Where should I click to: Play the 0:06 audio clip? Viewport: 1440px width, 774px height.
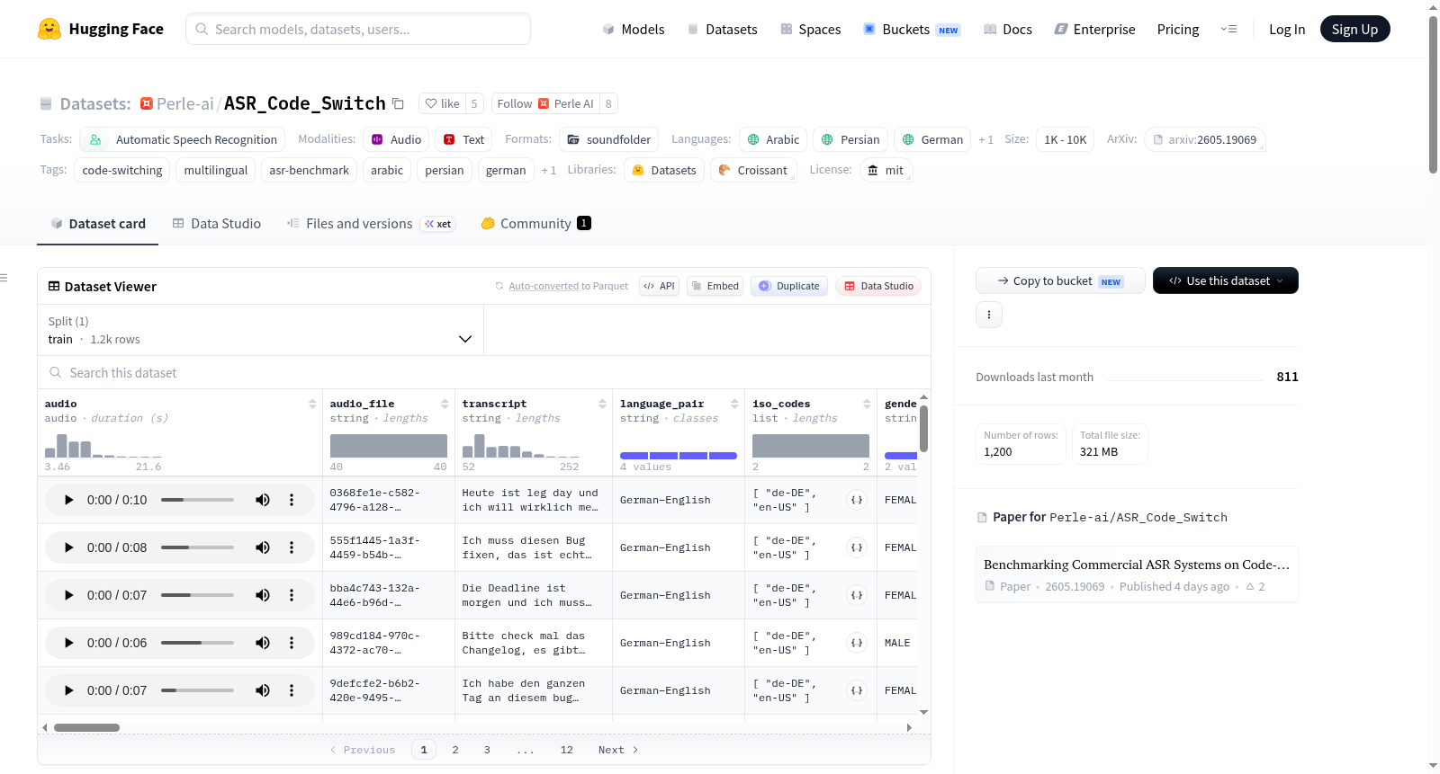(68, 643)
